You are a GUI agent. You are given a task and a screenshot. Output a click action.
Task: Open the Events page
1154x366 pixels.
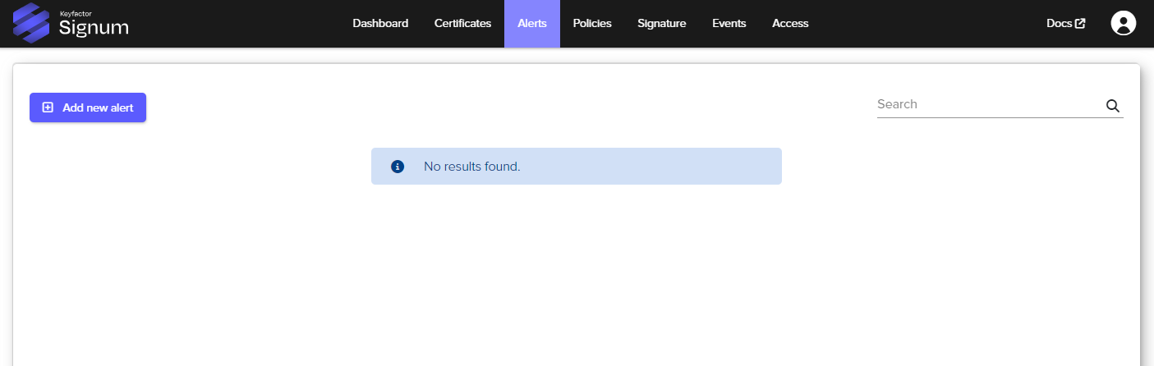[x=729, y=24]
